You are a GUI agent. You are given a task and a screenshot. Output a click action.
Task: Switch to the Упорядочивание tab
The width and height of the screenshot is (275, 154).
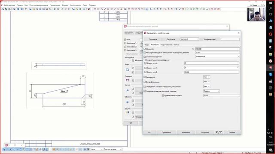tap(166, 45)
